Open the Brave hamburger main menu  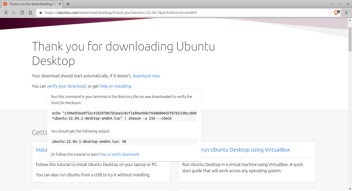point(346,13)
